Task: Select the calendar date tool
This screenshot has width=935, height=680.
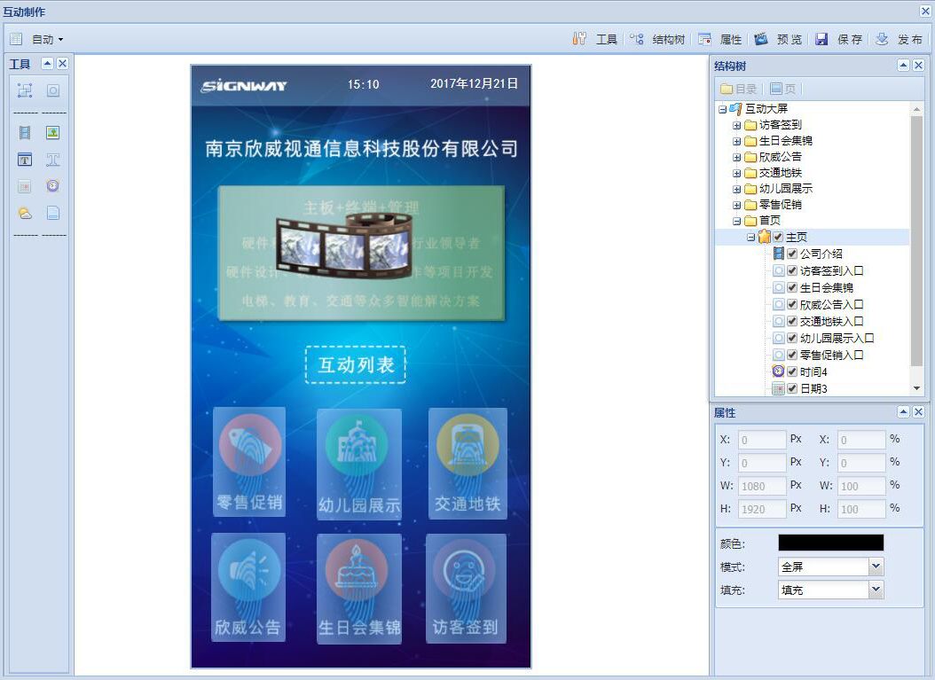Action: click(x=25, y=186)
